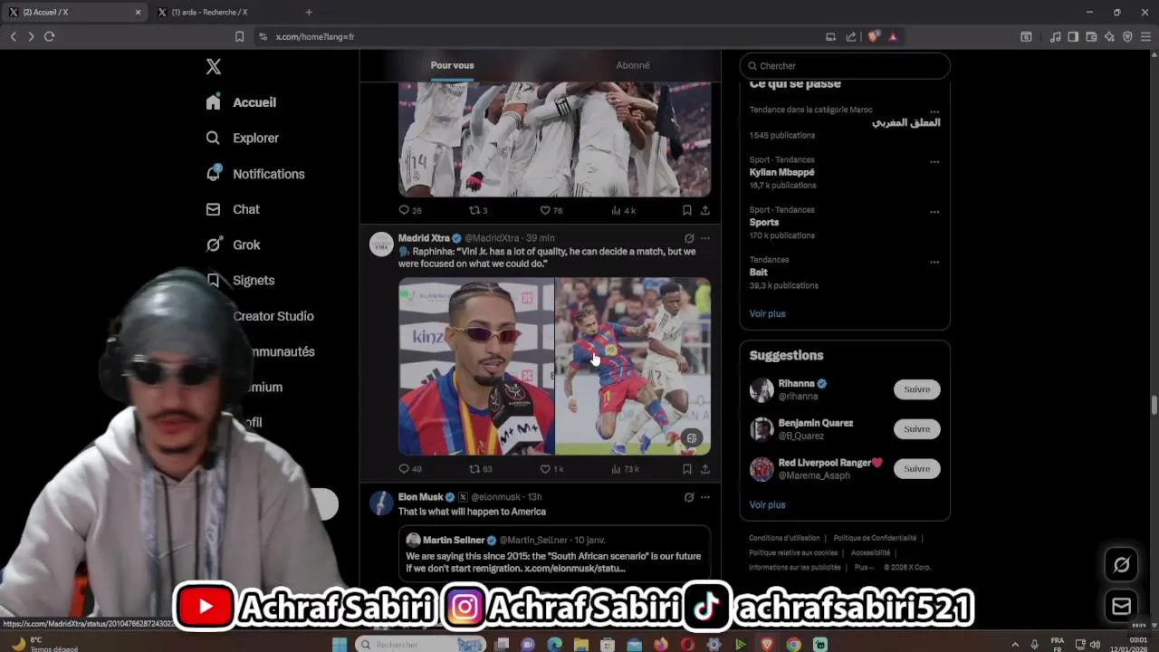Screen dimensions: 1159x652
Task: Open Conditions d'utilisation link
Action: click(x=784, y=538)
